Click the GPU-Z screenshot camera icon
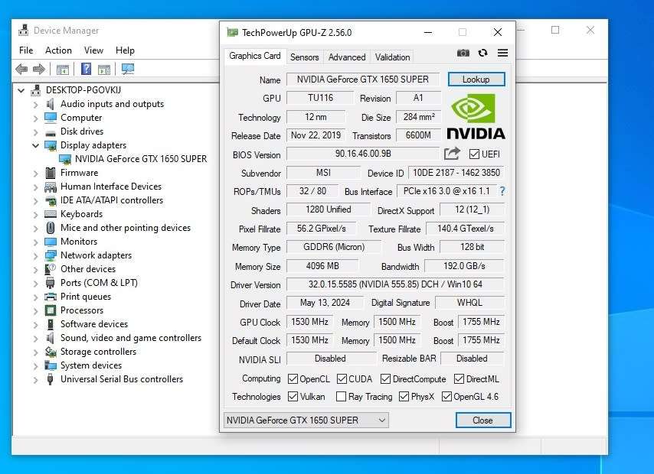The image size is (654, 474). tap(463, 53)
